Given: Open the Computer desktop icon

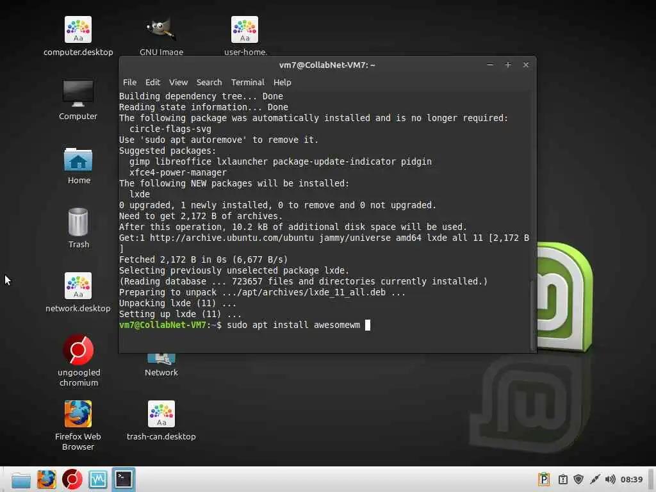Looking at the screenshot, I should tap(78, 94).
